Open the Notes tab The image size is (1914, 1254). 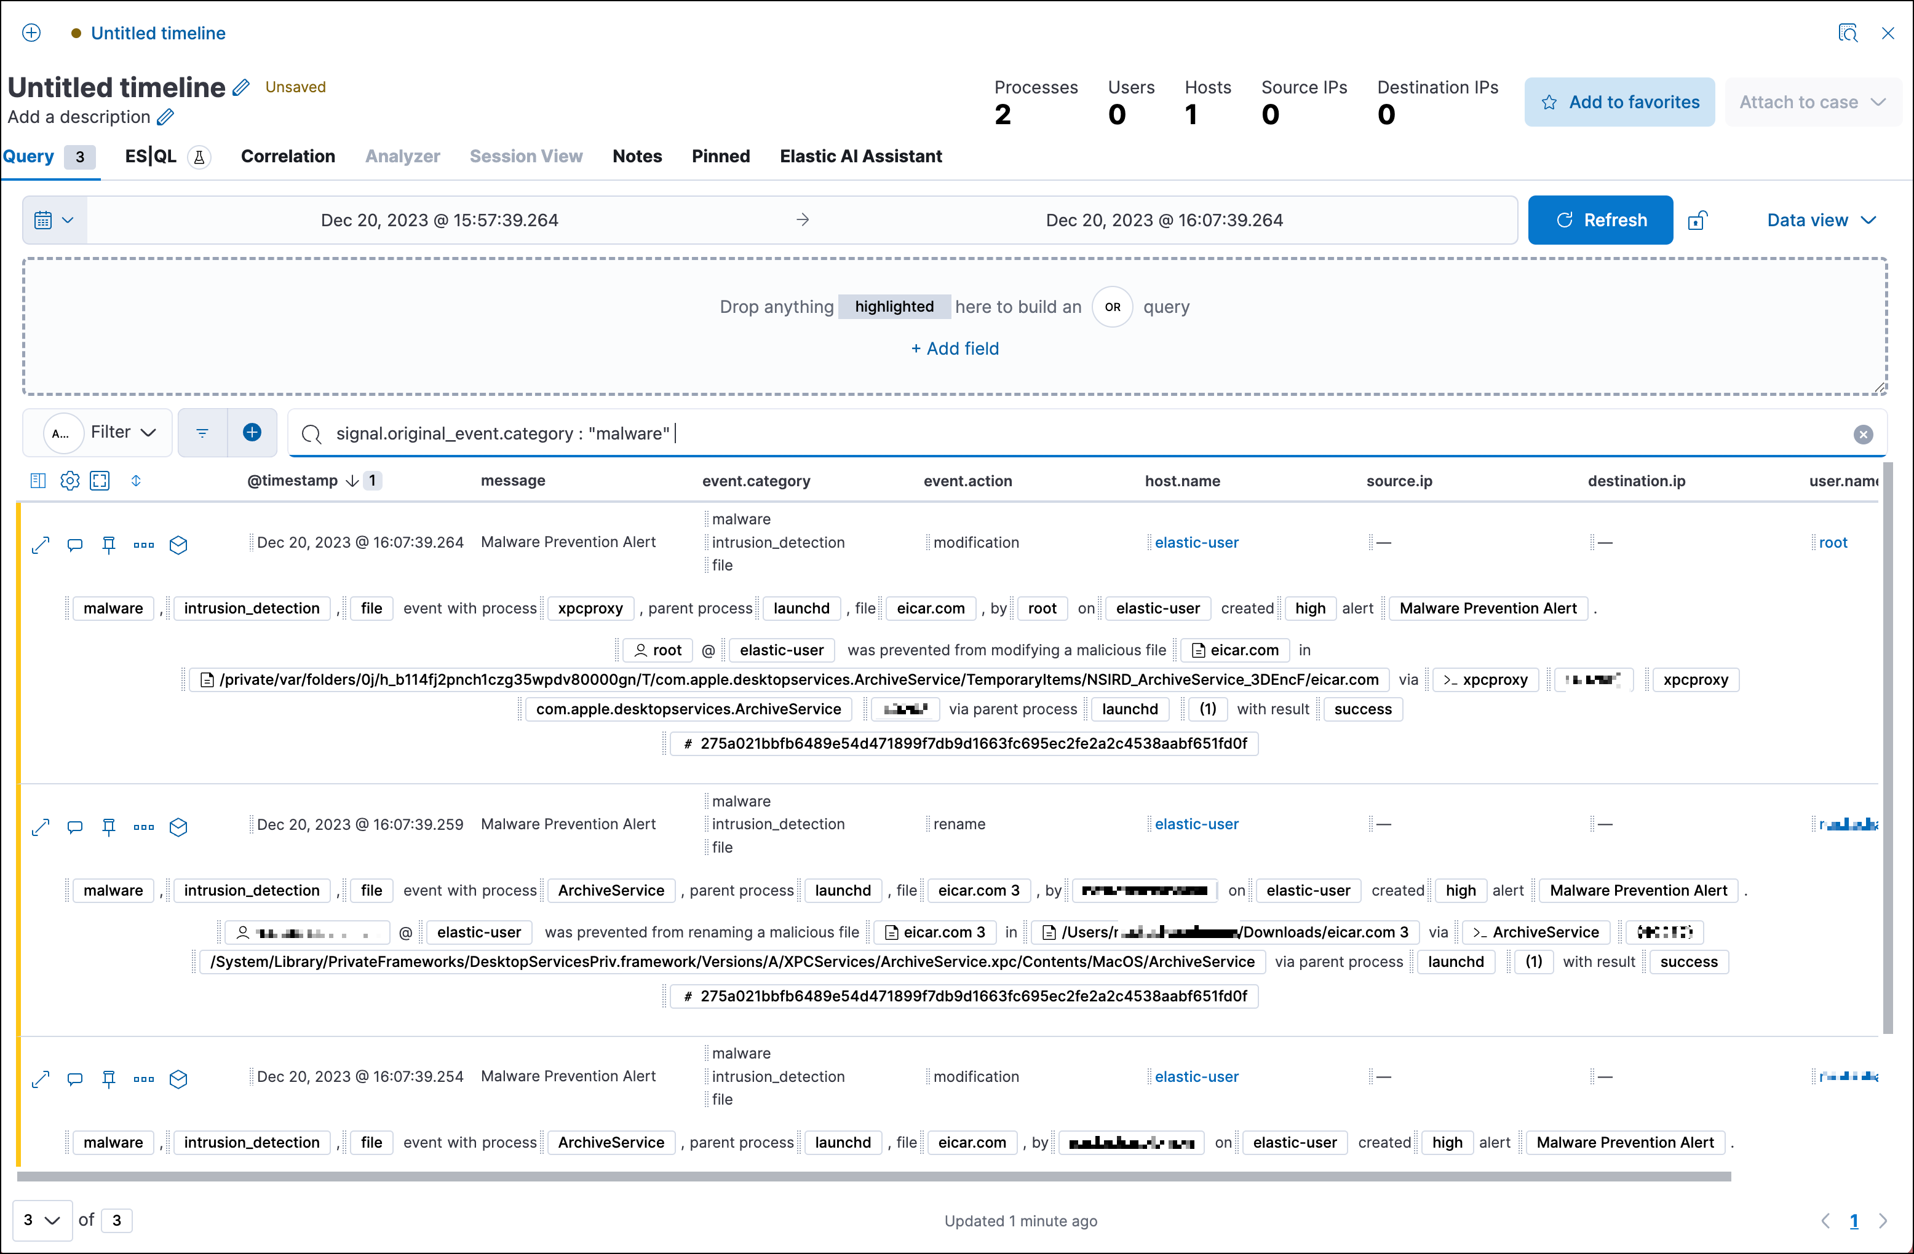pos(637,156)
